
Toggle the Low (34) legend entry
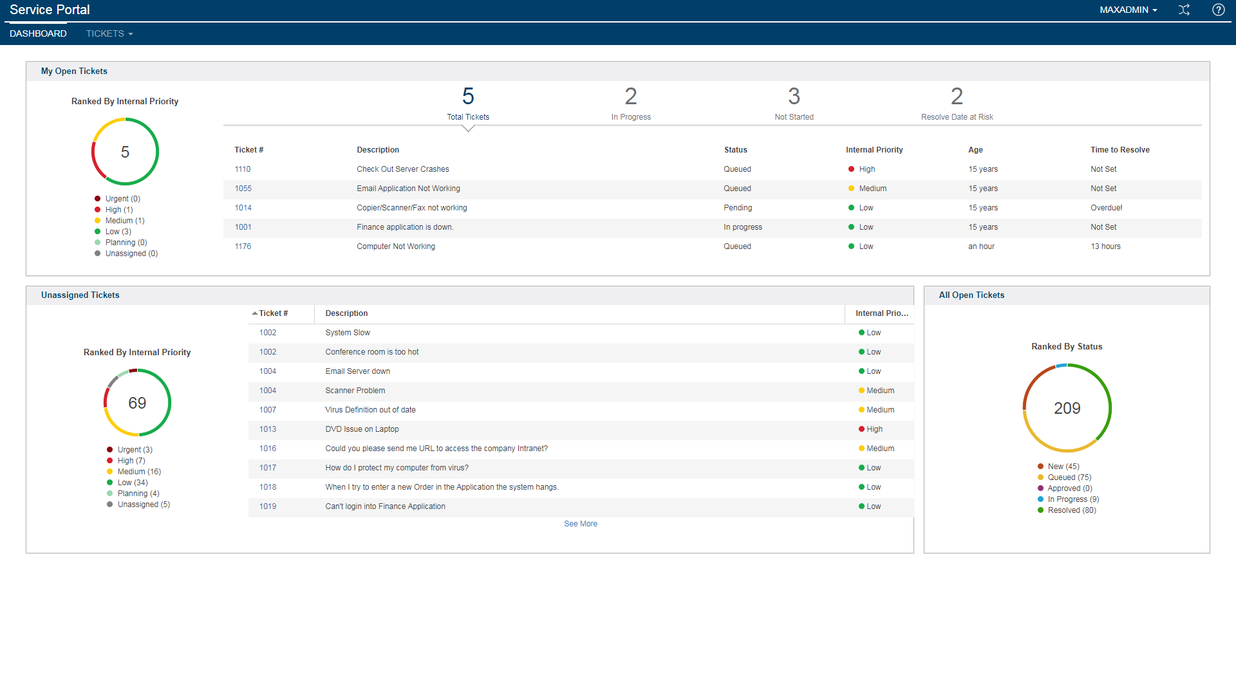131,482
